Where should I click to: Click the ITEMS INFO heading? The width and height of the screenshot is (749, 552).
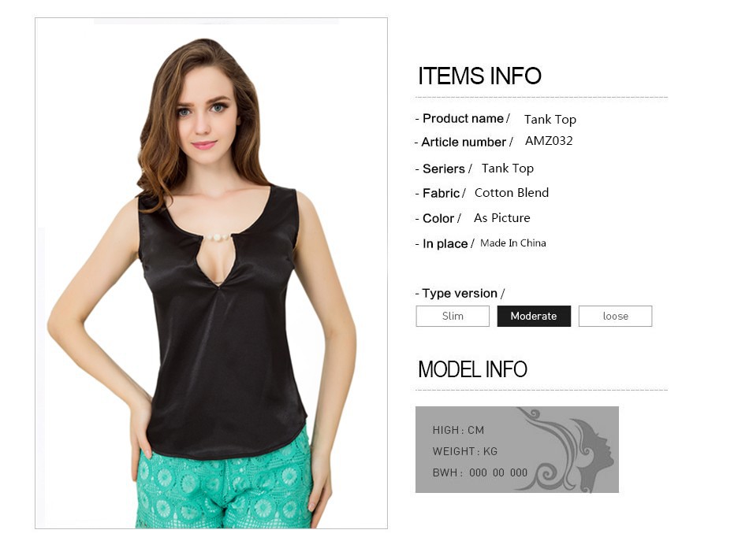(x=479, y=76)
